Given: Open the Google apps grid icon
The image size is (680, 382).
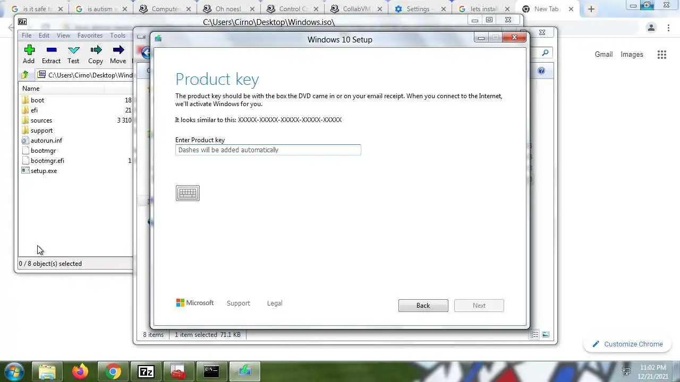Looking at the screenshot, I should [x=661, y=54].
